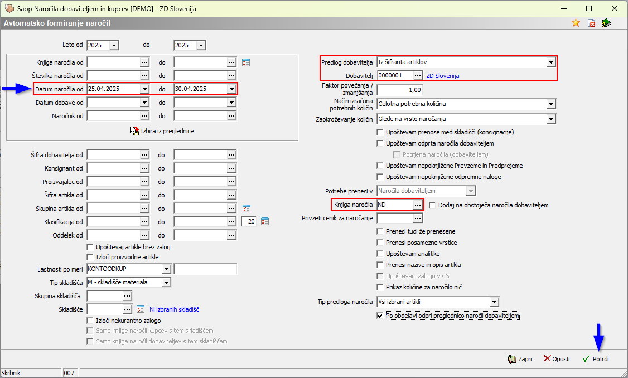
Task: Check Prenesi nazive in opis artikla
Action: click(380, 265)
